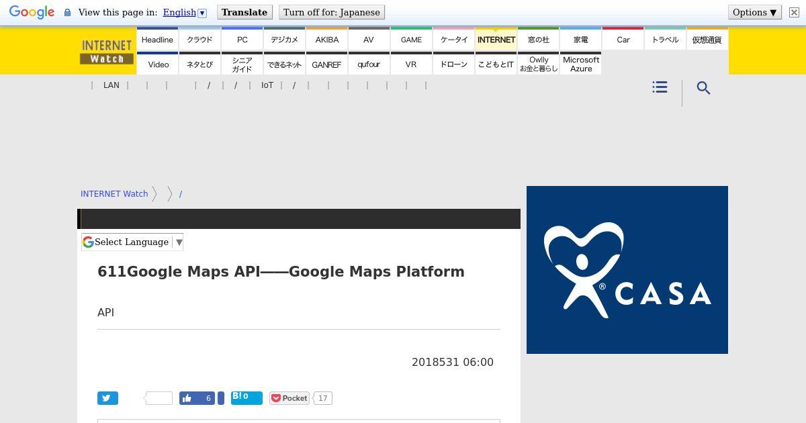Click the LAN category link
Viewport: 806px width, 423px height.
point(111,85)
